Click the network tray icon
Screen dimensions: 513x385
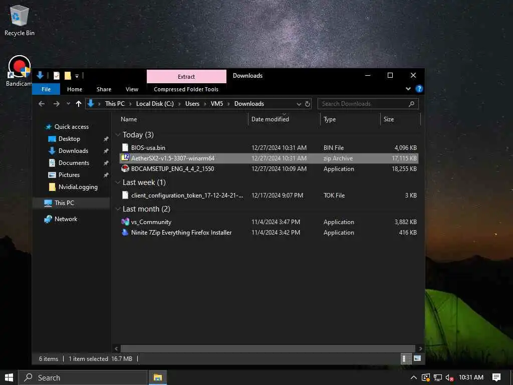[x=438, y=377]
